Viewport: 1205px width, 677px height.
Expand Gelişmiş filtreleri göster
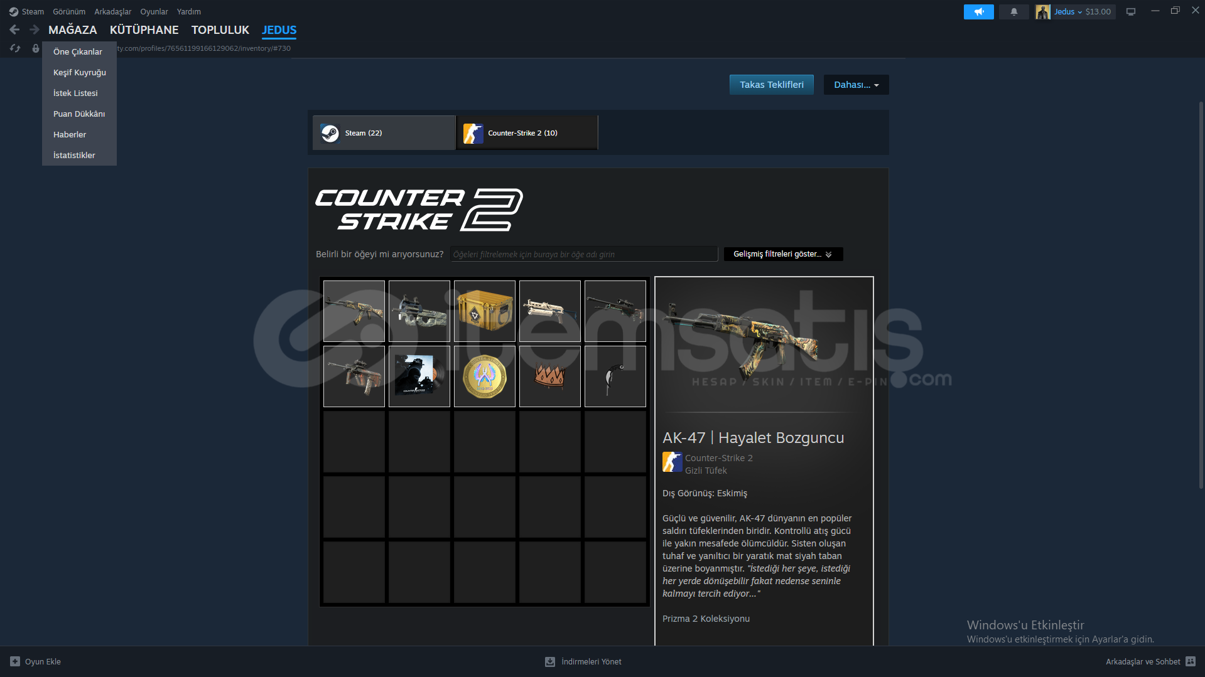(783, 254)
